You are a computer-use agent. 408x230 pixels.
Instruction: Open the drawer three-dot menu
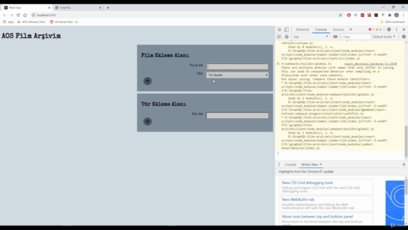[279, 165]
